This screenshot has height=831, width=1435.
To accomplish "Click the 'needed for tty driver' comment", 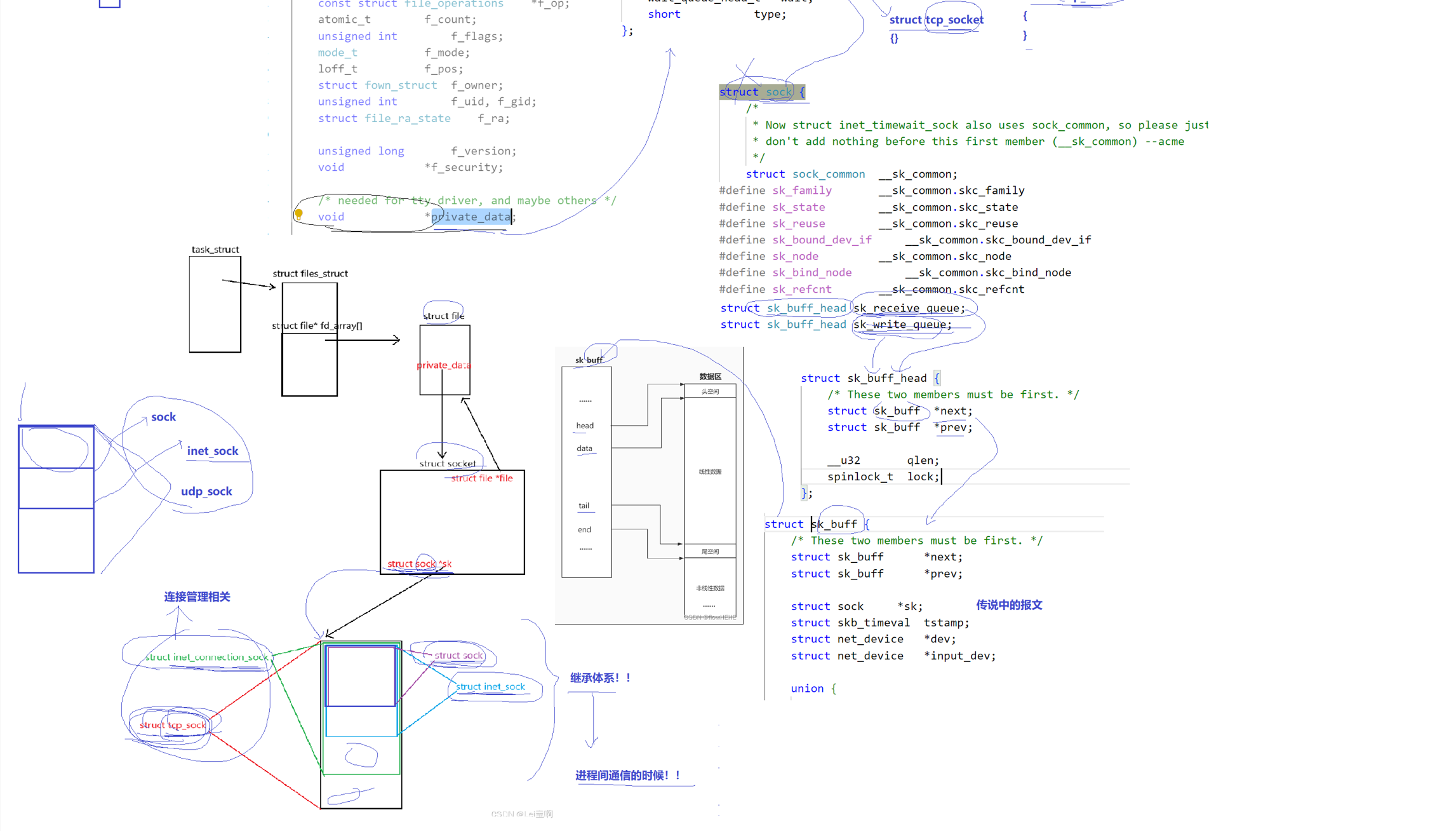I will (467, 201).
